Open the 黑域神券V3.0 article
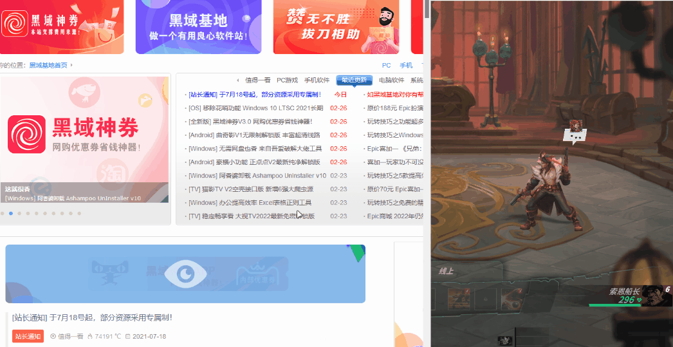 click(x=250, y=122)
